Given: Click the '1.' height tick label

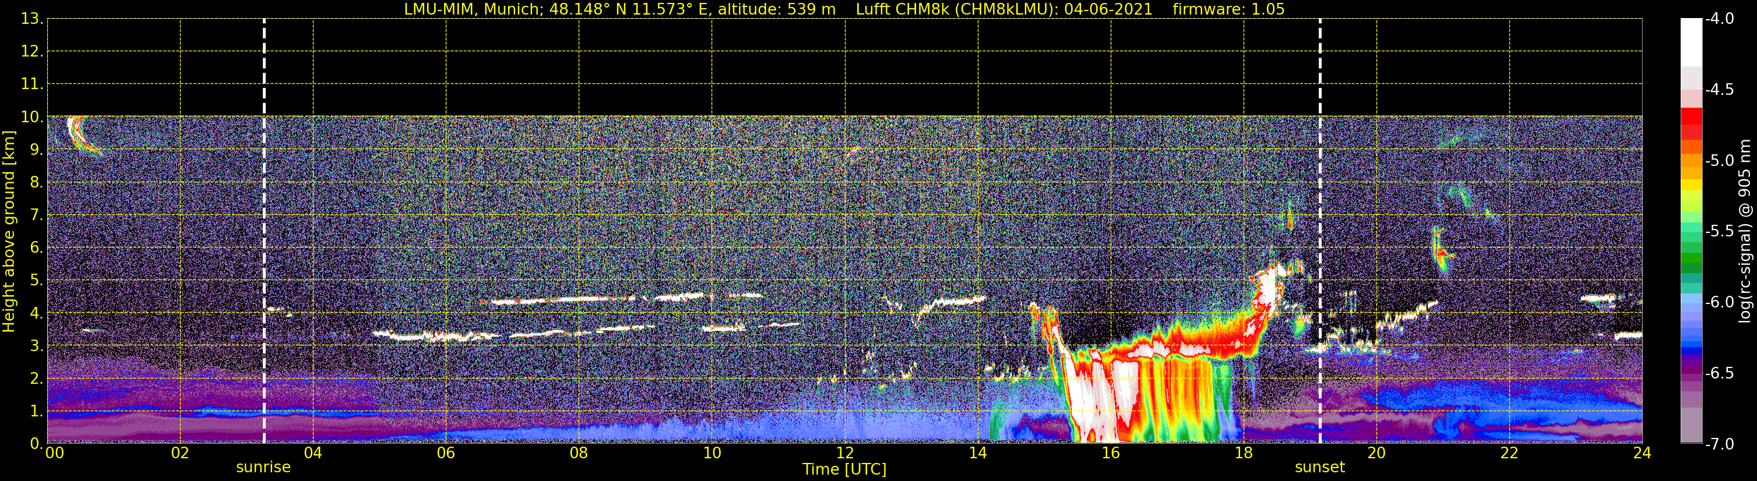Looking at the screenshot, I should point(36,412).
